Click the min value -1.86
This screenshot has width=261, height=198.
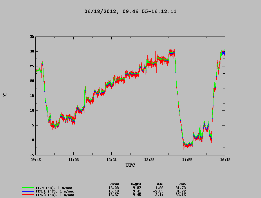pyautogui.click(x=158, y=188)
